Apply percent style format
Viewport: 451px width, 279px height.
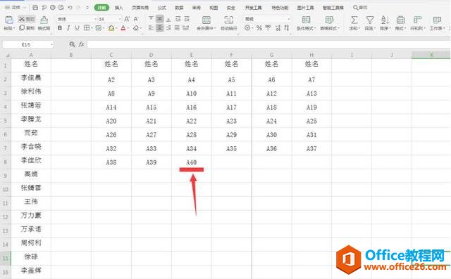click(x=259, y=28)
